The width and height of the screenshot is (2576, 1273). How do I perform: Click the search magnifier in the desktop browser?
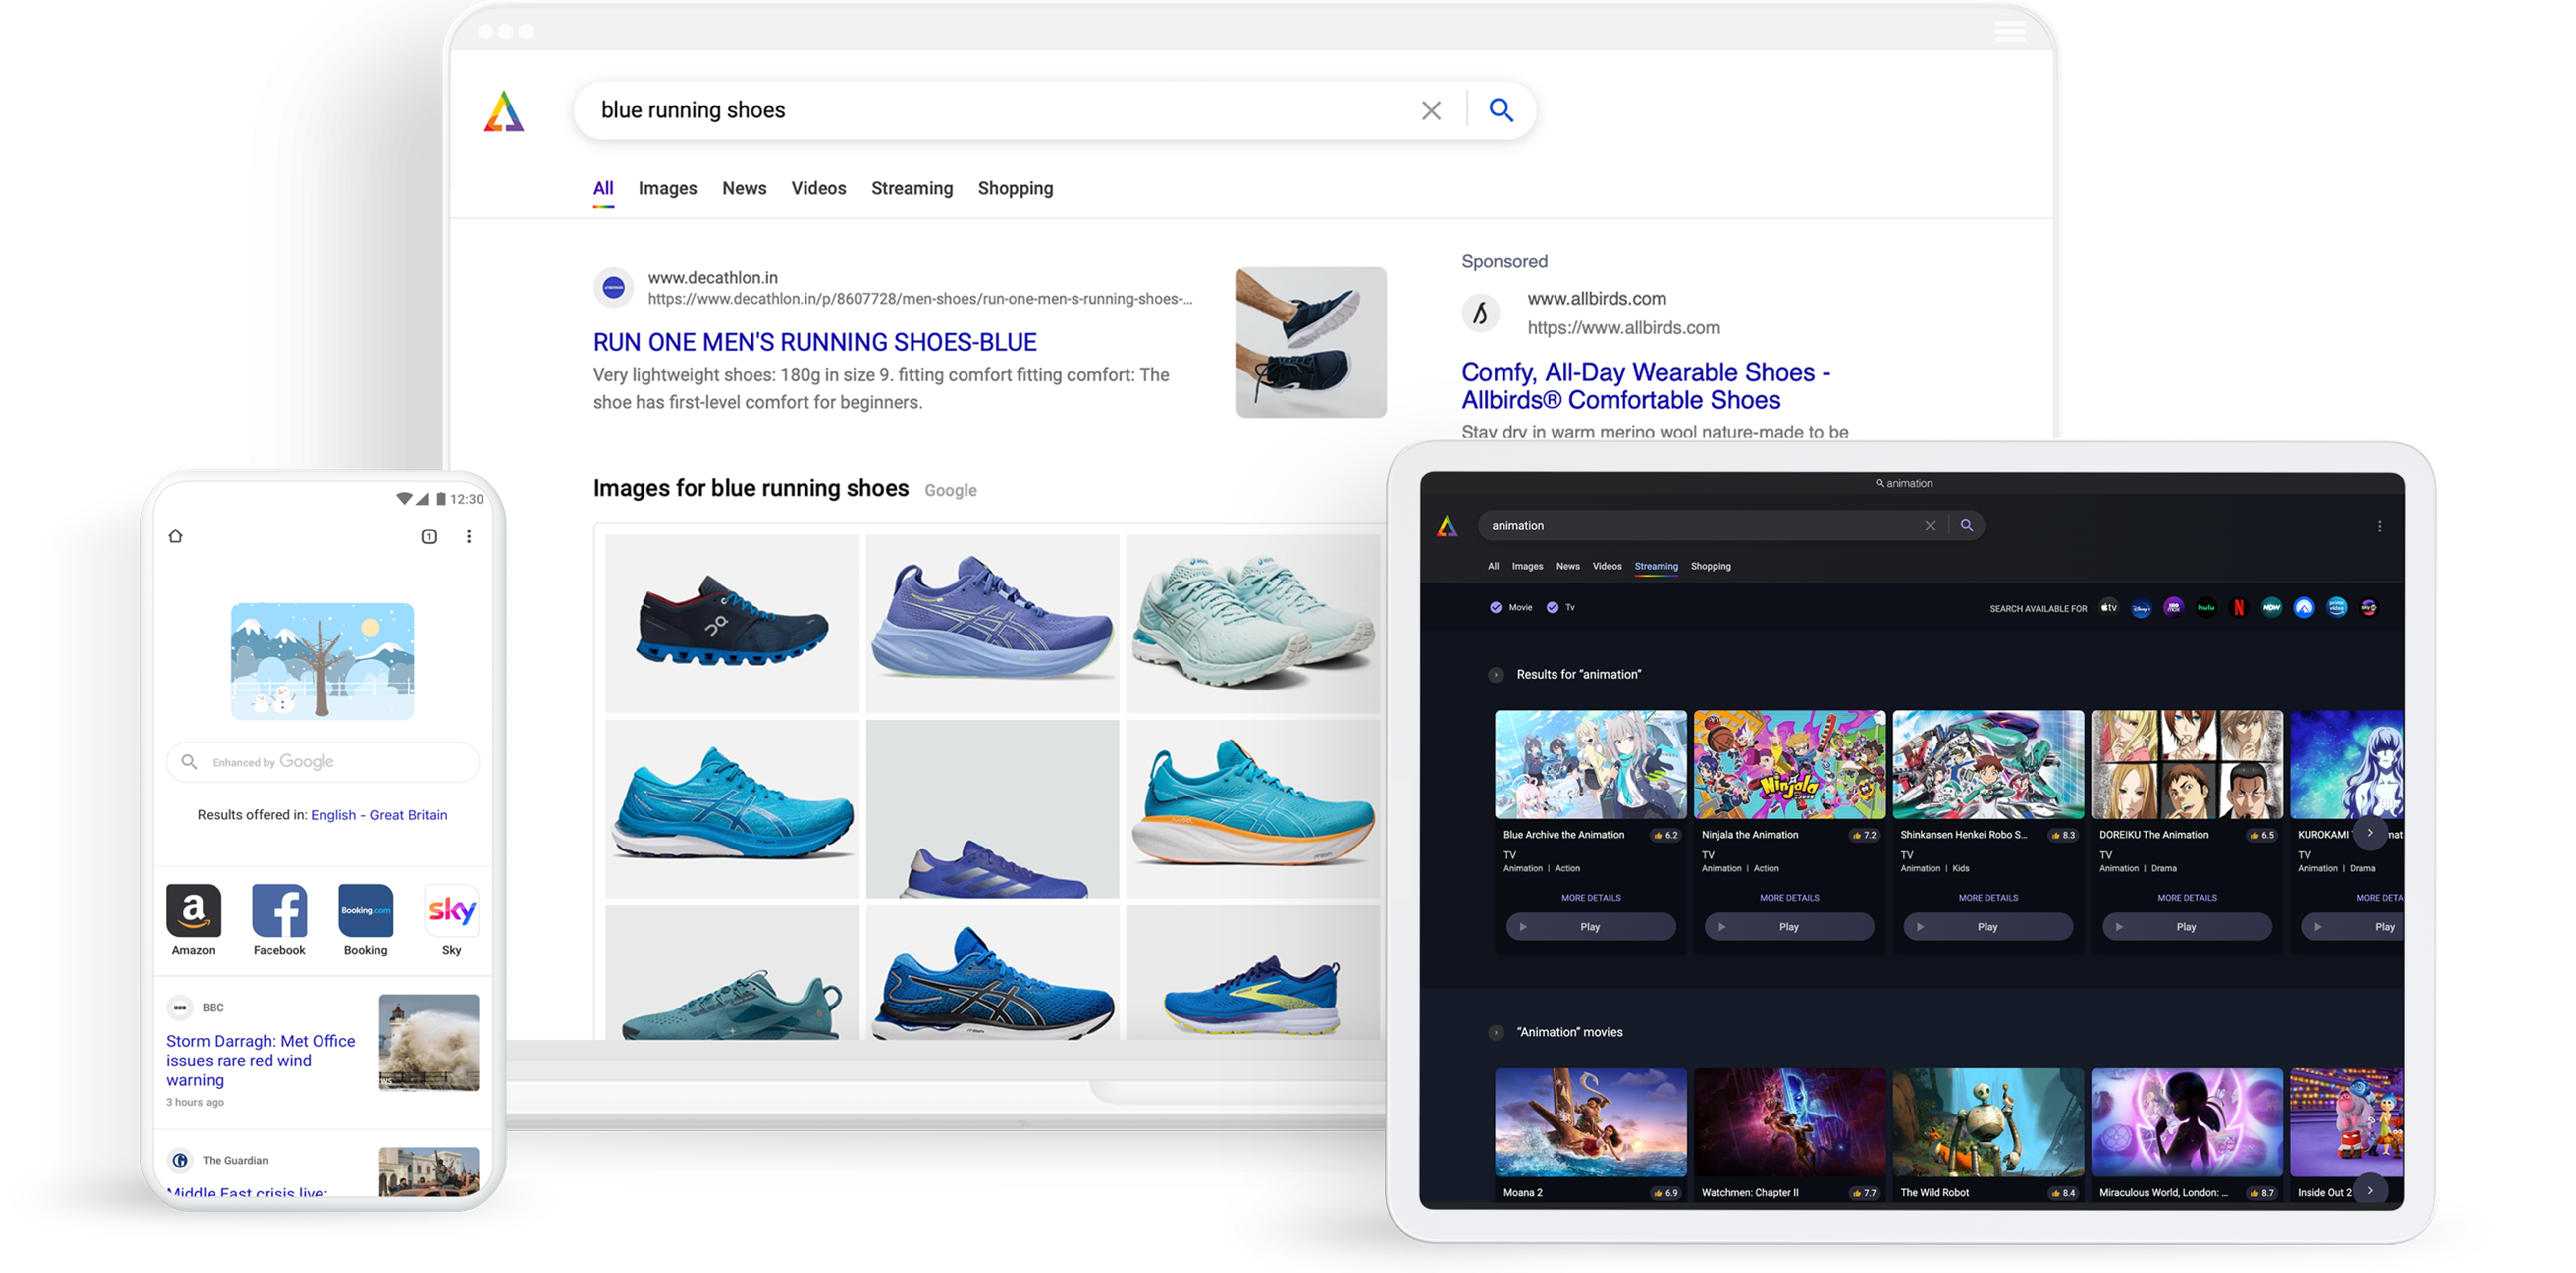pyautogui.click(x=1500, y=110)
